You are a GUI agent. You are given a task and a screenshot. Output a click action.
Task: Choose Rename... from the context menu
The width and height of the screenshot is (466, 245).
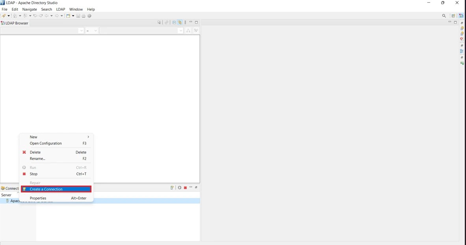point(56,159)
